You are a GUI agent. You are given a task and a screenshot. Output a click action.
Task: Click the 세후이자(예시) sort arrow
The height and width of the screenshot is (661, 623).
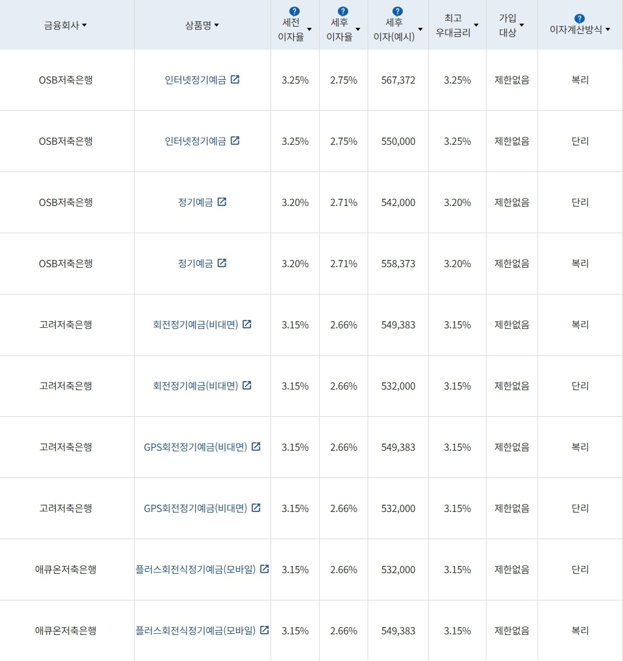point(420,28)
